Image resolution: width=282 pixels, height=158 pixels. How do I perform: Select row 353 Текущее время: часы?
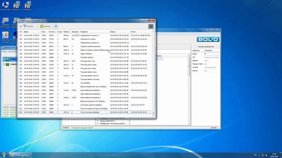click(x=85, y=72)
